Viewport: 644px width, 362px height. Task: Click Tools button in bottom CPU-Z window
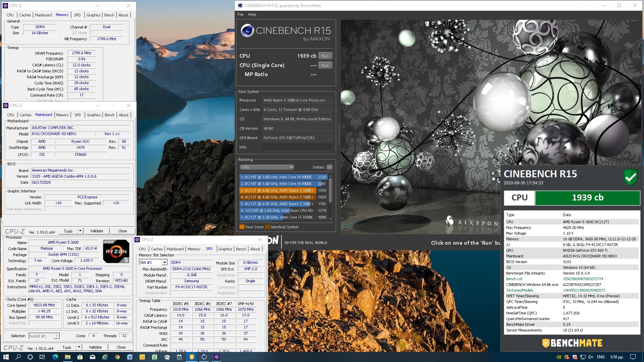[67, 347]
